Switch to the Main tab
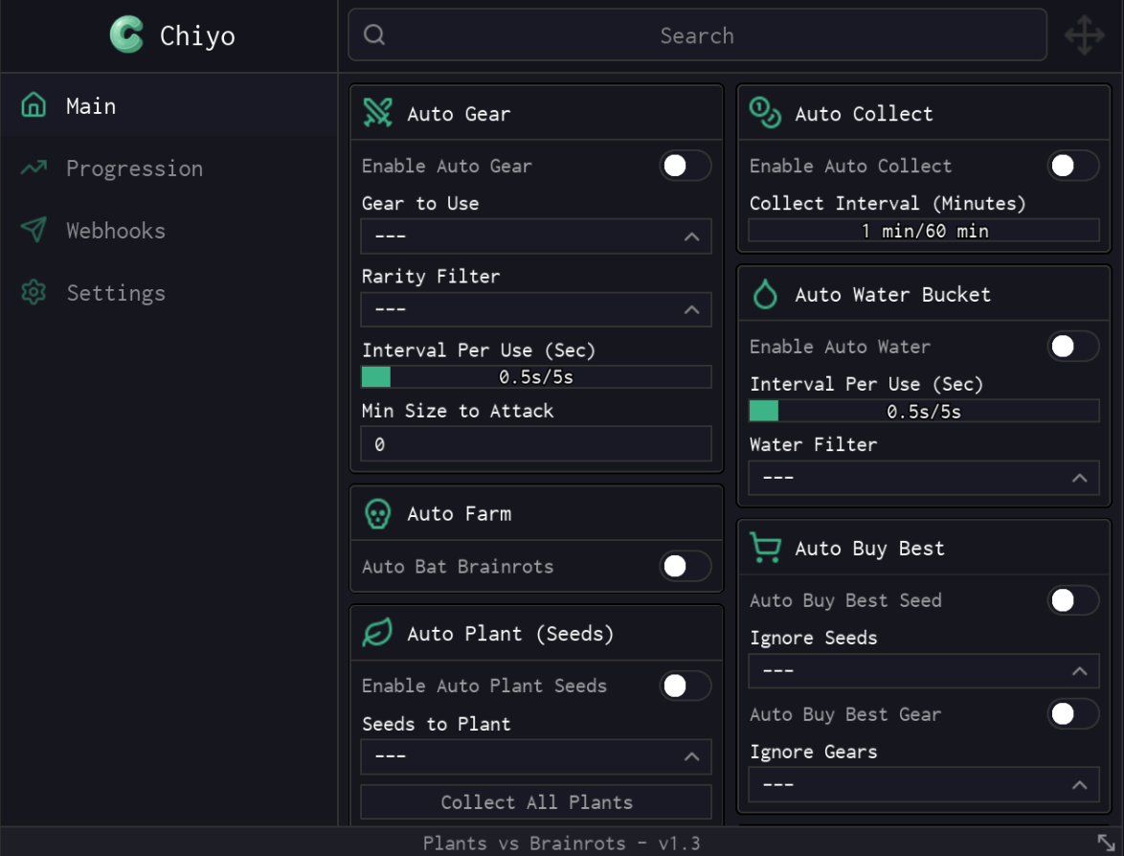 (x=169, y=105)
